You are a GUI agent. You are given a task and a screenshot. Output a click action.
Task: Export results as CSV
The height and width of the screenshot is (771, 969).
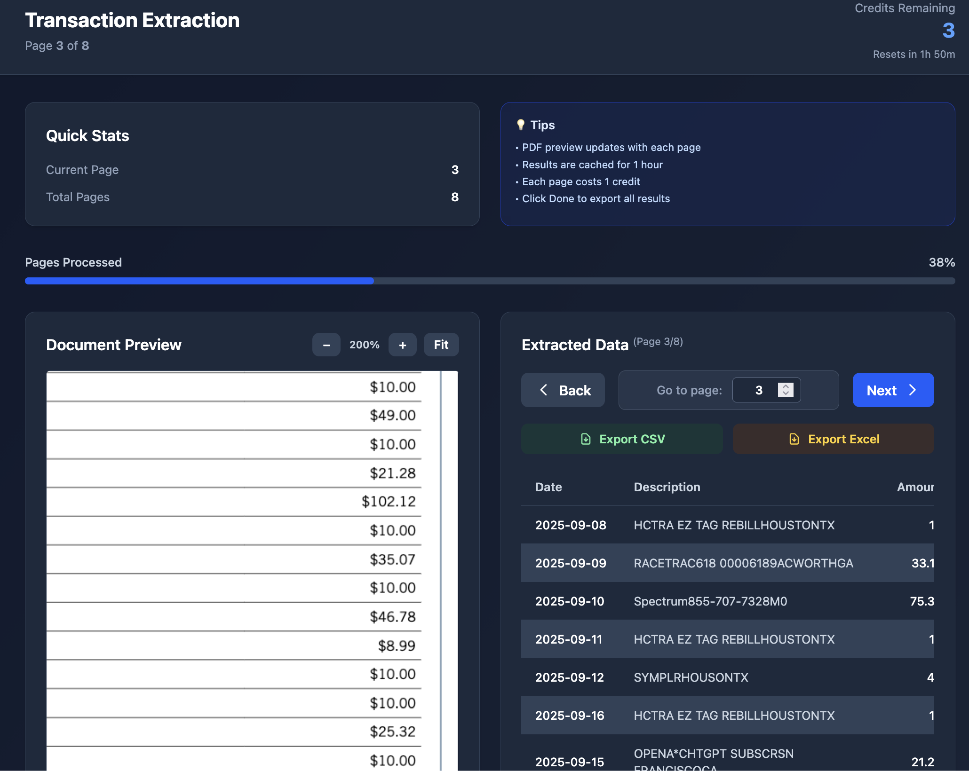click(x=622, y=439)
